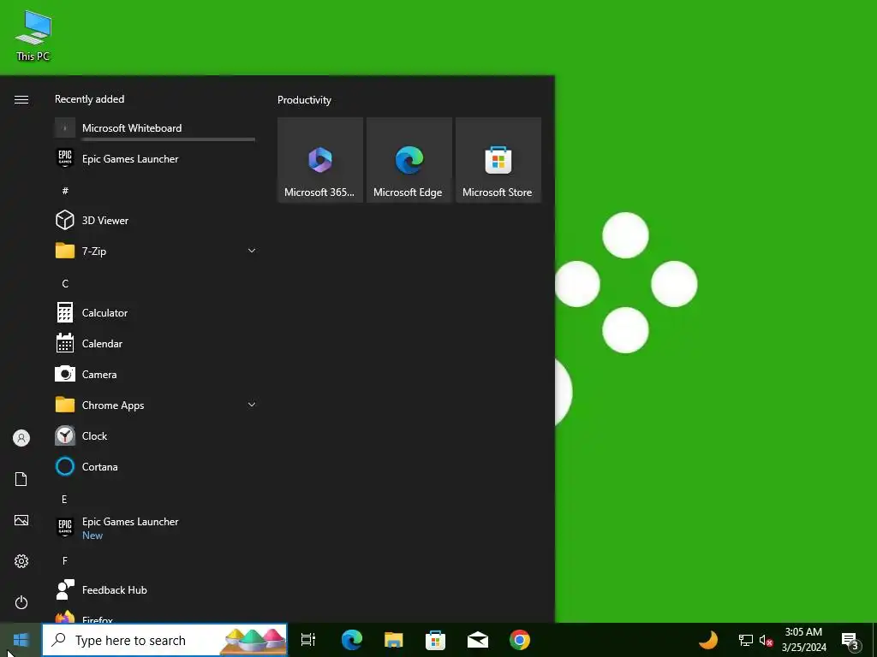Open This PC desktop icon

[33, 36]
